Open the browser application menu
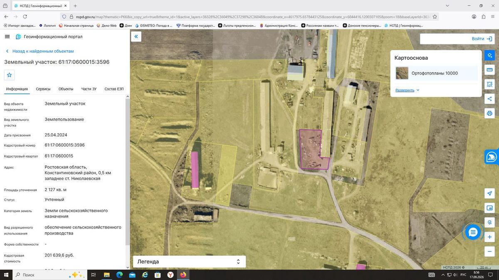 pos(493,17)
